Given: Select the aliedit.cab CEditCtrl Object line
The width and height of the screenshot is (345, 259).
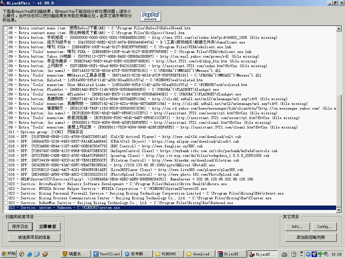Looking at the screenshot, I should [124, 141].
